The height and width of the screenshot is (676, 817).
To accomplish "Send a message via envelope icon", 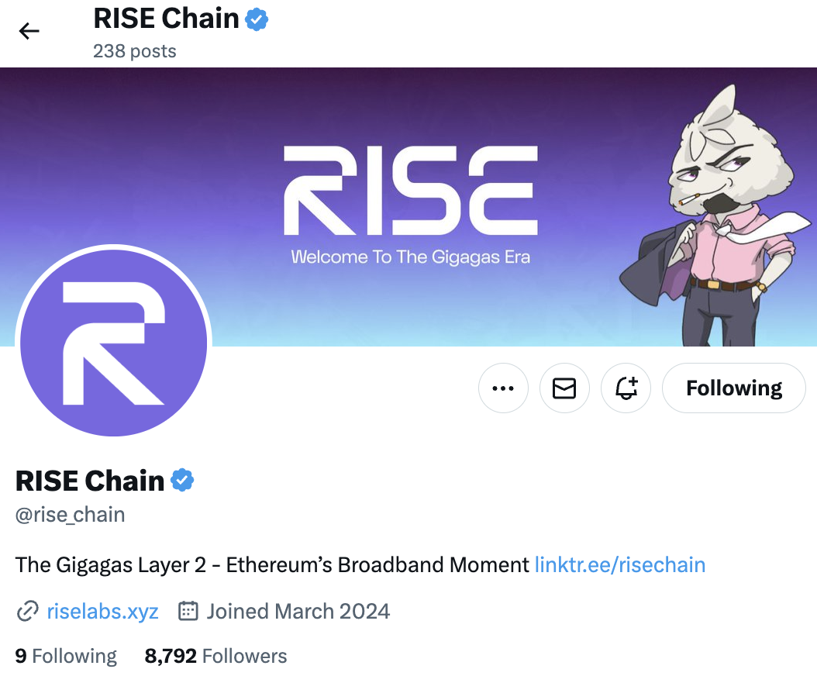I will click(564, 388).
